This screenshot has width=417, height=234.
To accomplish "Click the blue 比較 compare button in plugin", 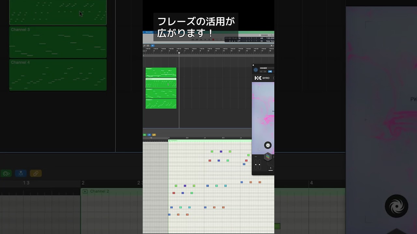I will (x=270, y=71).
